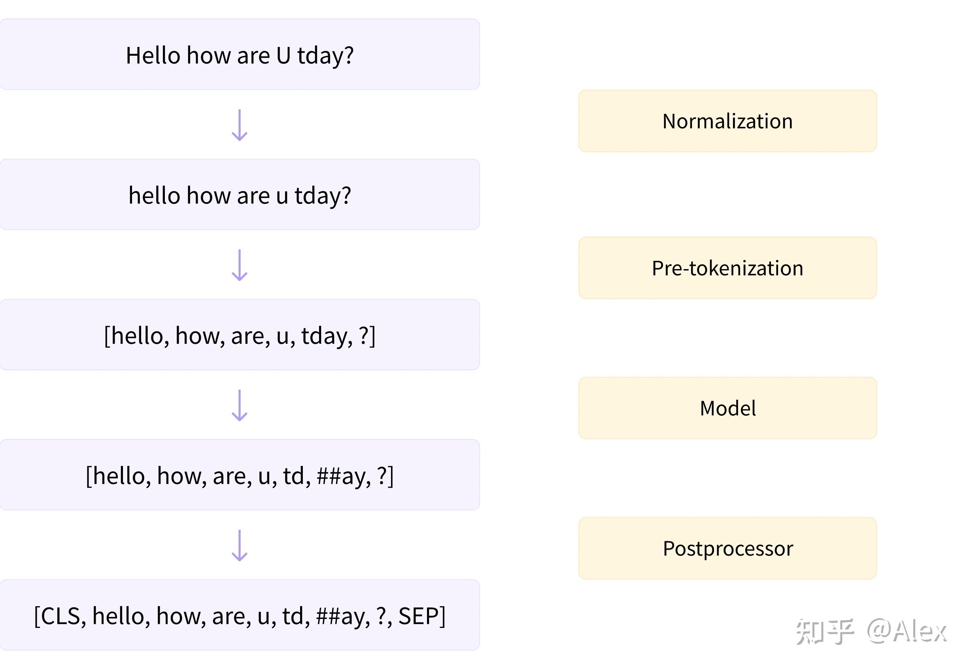Click 'Hello' in the topmost sentence box

coord(153,55)
